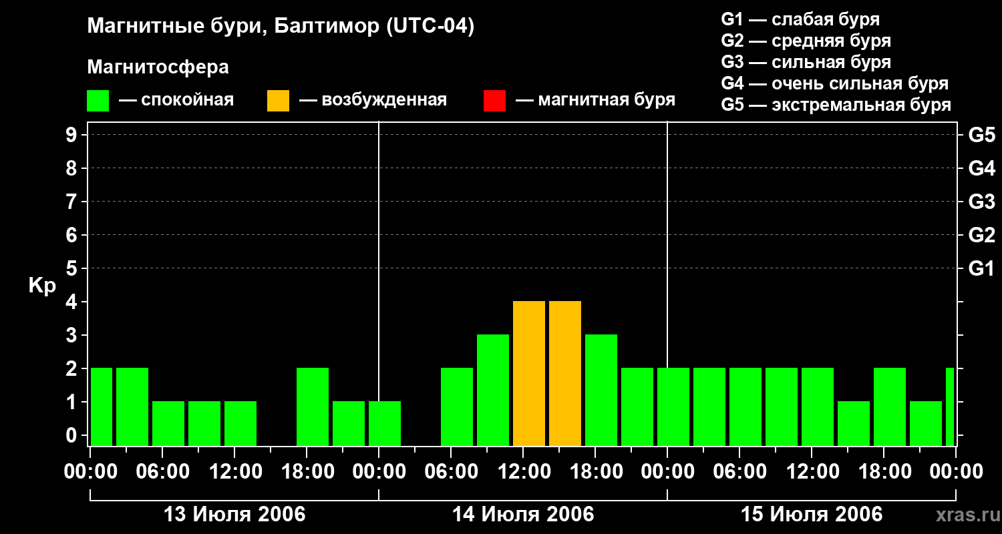The width and height of the screenshot is (1002, 534).
Task: Click the Kp 3 bar starting 18:00 on 14 July
Action: click(601, 390)
